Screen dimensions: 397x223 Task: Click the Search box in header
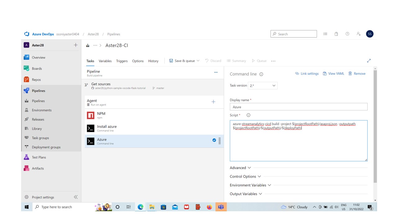(294, 34)
